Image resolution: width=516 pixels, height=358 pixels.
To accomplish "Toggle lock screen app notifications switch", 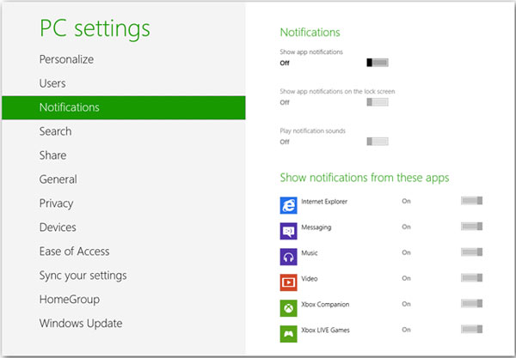I will click(x=378, y=102).
